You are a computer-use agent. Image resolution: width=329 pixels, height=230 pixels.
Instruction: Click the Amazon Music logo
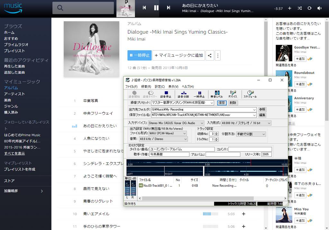click(13, 8)
